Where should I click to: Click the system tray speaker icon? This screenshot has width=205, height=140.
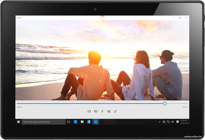coord(172,122)
